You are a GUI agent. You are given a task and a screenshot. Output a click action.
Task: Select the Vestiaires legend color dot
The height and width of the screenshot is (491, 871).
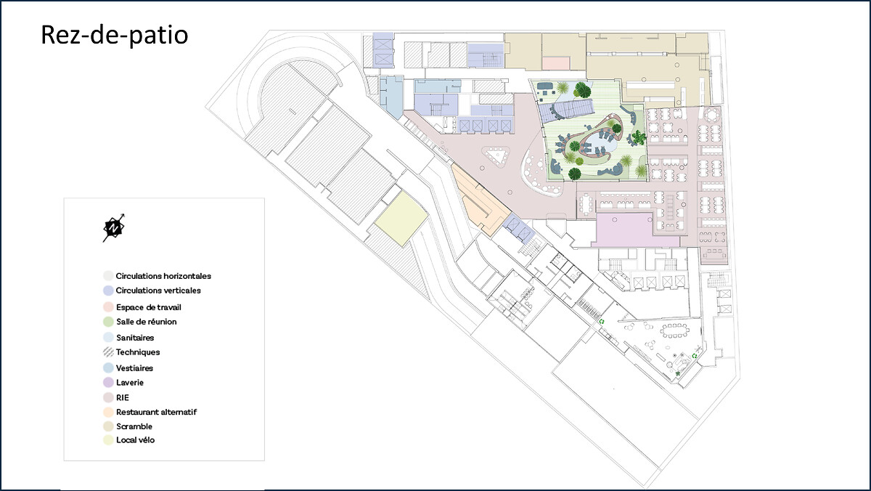pos(107,368)
